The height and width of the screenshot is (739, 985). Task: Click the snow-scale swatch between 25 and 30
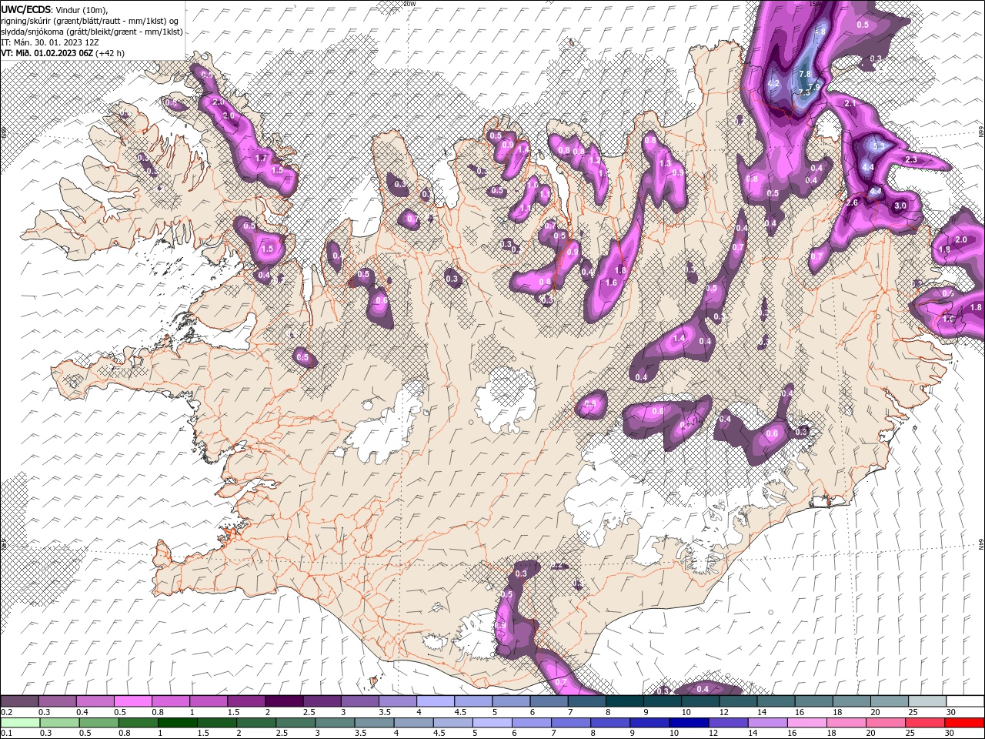click(x=927, y=701)
